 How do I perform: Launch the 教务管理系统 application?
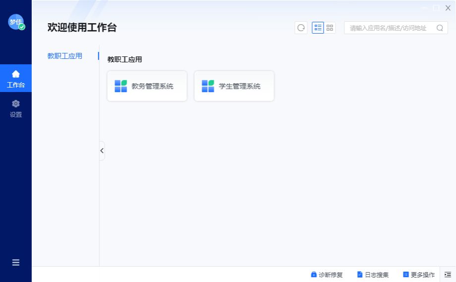[x=147, y=86]
